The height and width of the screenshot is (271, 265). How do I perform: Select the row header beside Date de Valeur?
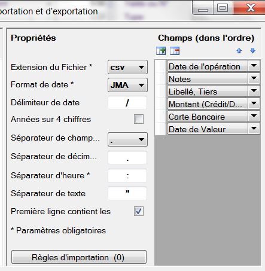(160, 129)
